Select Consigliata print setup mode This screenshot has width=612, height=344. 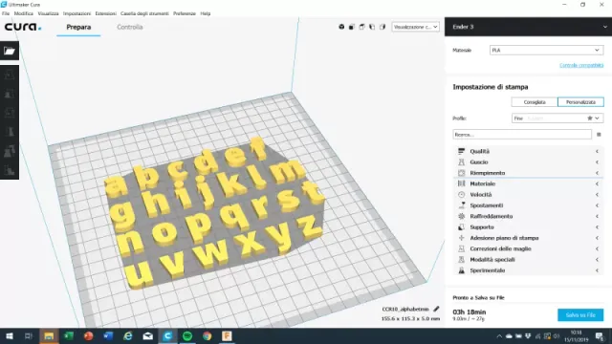535,102
